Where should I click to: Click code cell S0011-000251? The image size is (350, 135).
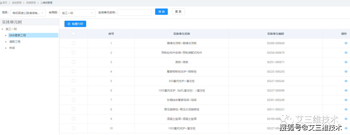(x=276, y=109)
